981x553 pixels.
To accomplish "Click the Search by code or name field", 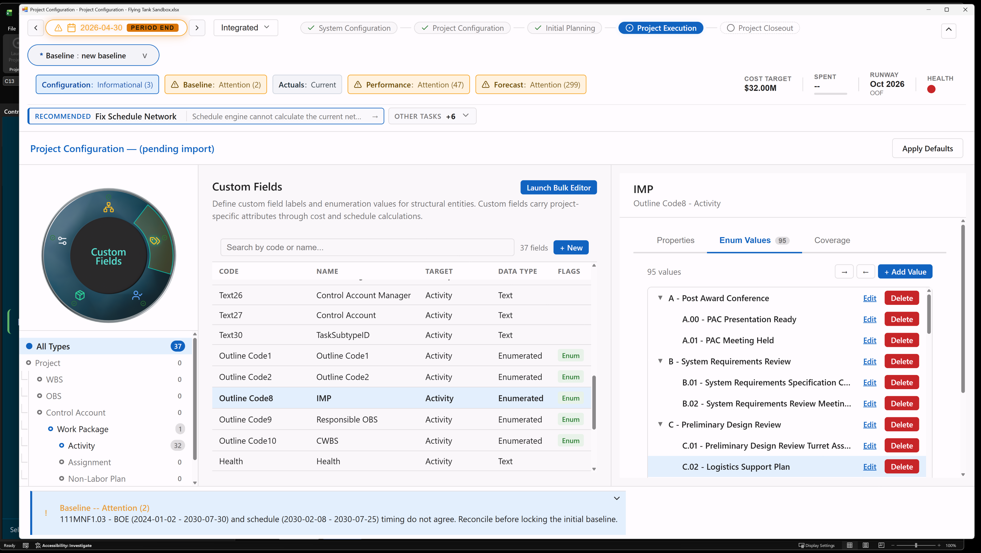I will click(367, 247).
